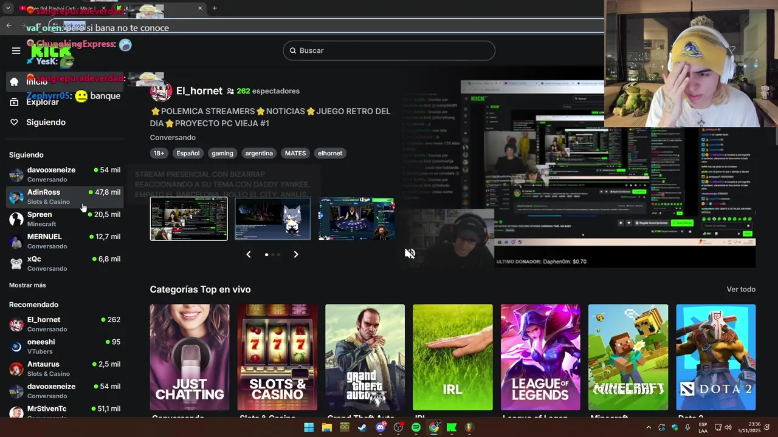The width and height of the screenshot is (778, 437).
Task: Expand Mostrar más in Siguiendo list
Action: pos(27,285)
